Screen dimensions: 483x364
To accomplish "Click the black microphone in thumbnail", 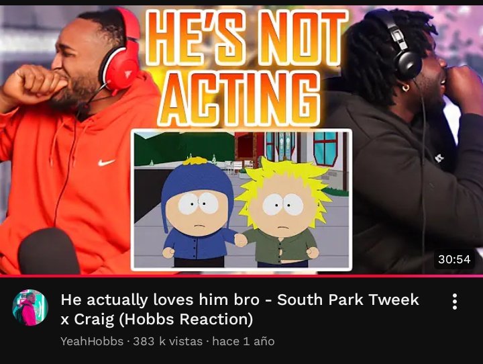I will (x=49, y=251).
